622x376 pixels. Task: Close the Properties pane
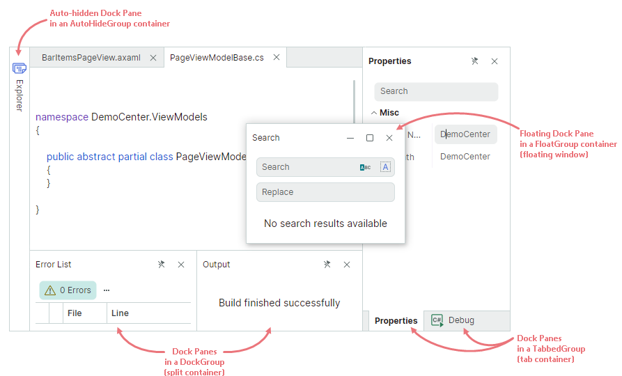click(495, 61)
